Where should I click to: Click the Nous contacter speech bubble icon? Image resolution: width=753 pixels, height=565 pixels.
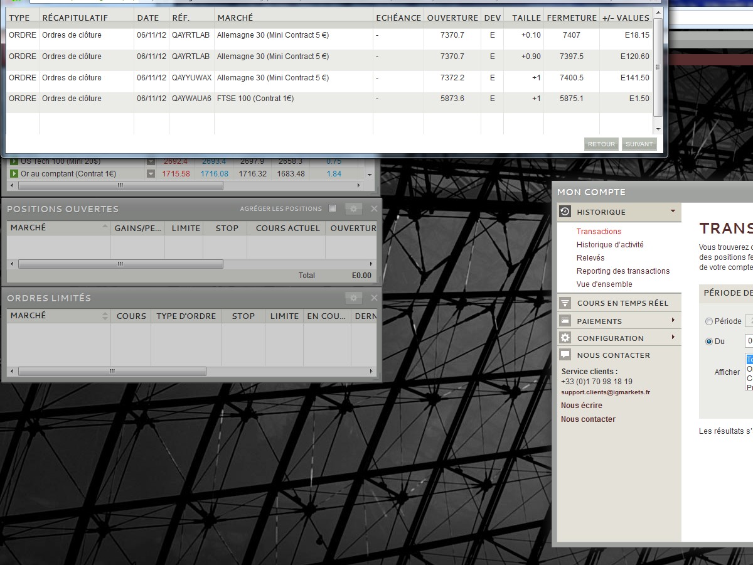[565, 355]
